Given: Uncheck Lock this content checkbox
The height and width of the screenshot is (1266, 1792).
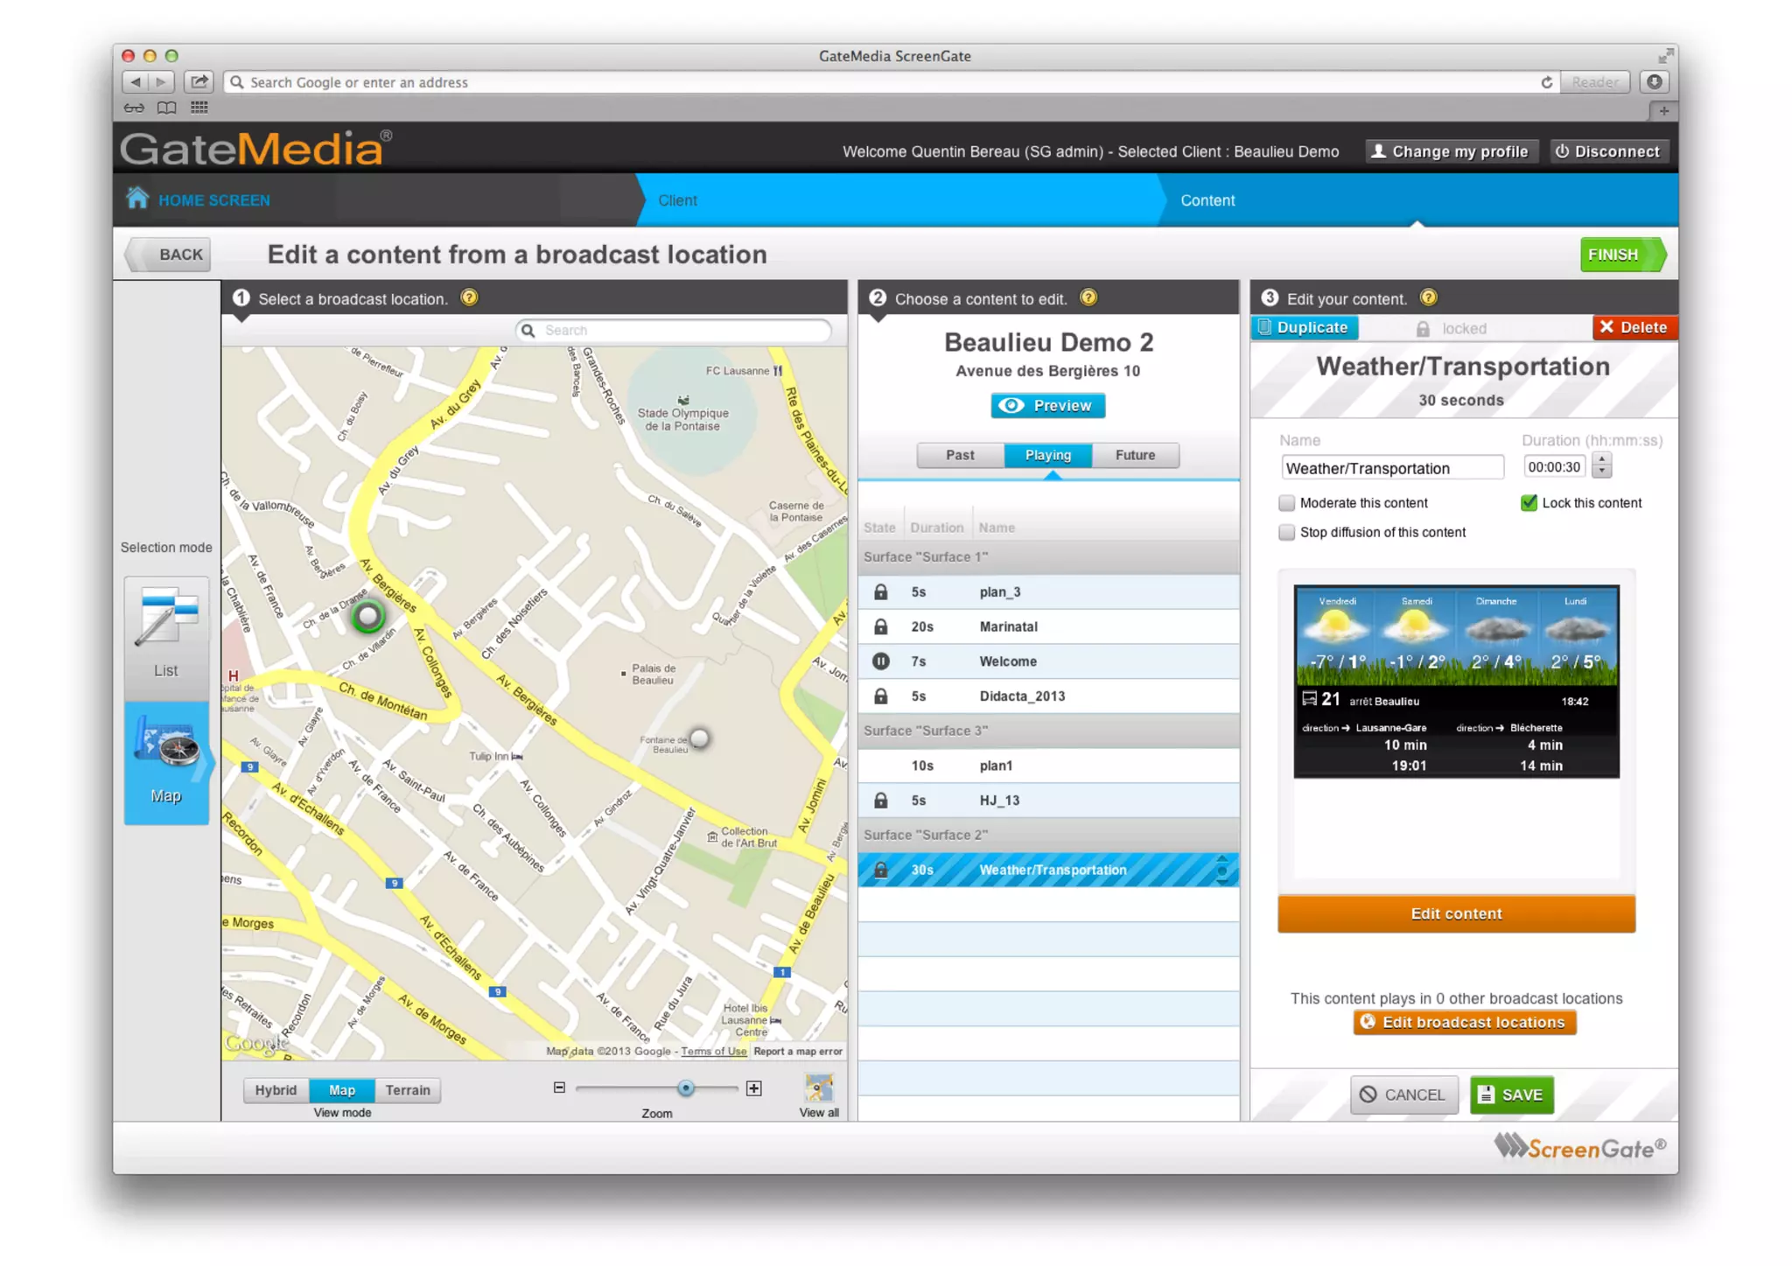Looking at the screenshot, I should (x=1529, y=503).
